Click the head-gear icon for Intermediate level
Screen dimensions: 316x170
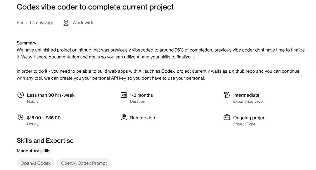pyautogui.click(x=227, y=95)
